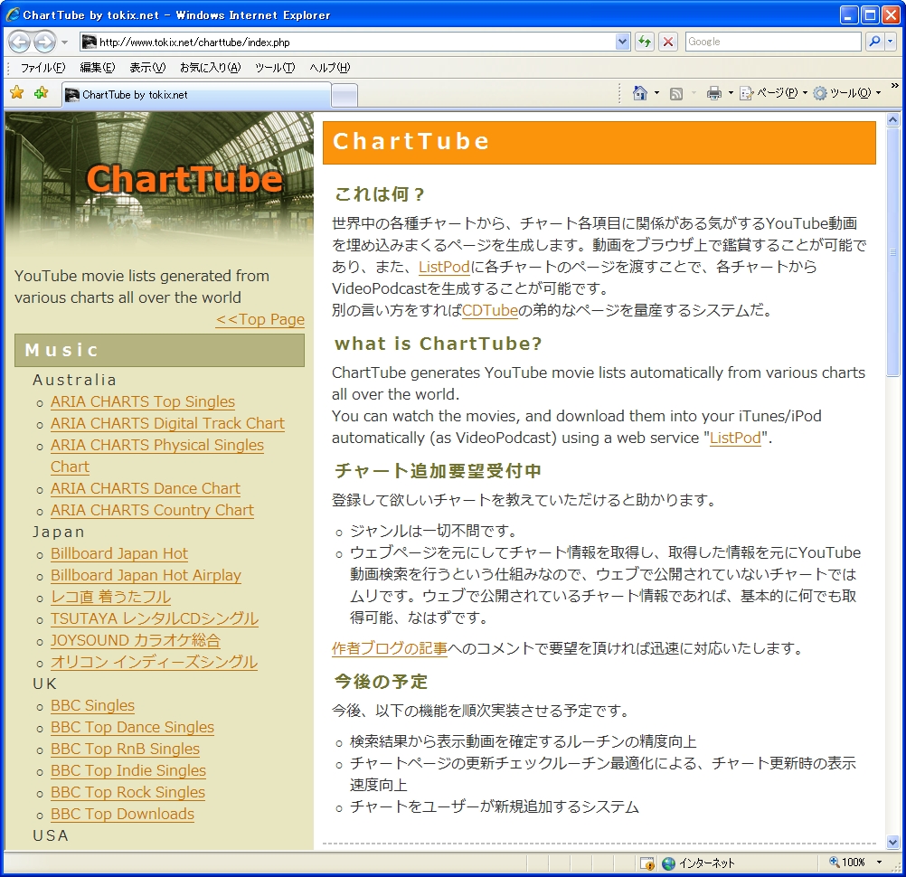Viewport: 906px width, 877px height.
Task: Open the オリコン インディーズシングル link
Action: (x=155, y=662)
